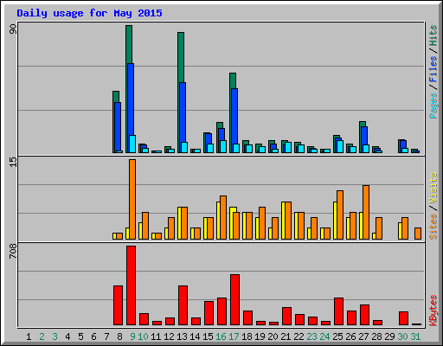Click day 13 on the date axis
The width and height of the screenshot is (443, 346).
182,336
